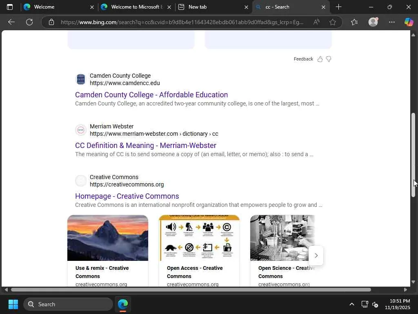Open the user profile avatar

[373, 22]
